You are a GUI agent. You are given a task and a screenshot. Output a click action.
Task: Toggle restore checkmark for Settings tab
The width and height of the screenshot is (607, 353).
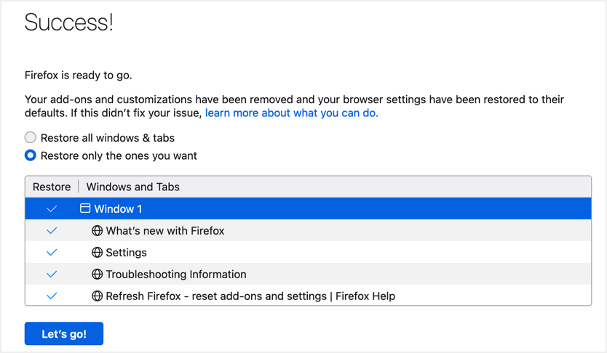click(x=52, y=253)
